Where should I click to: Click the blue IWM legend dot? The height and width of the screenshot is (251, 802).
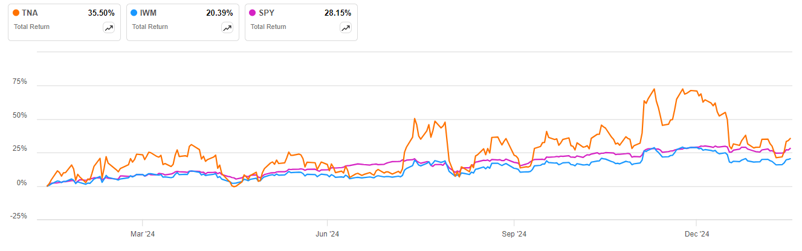coord(134,13)
